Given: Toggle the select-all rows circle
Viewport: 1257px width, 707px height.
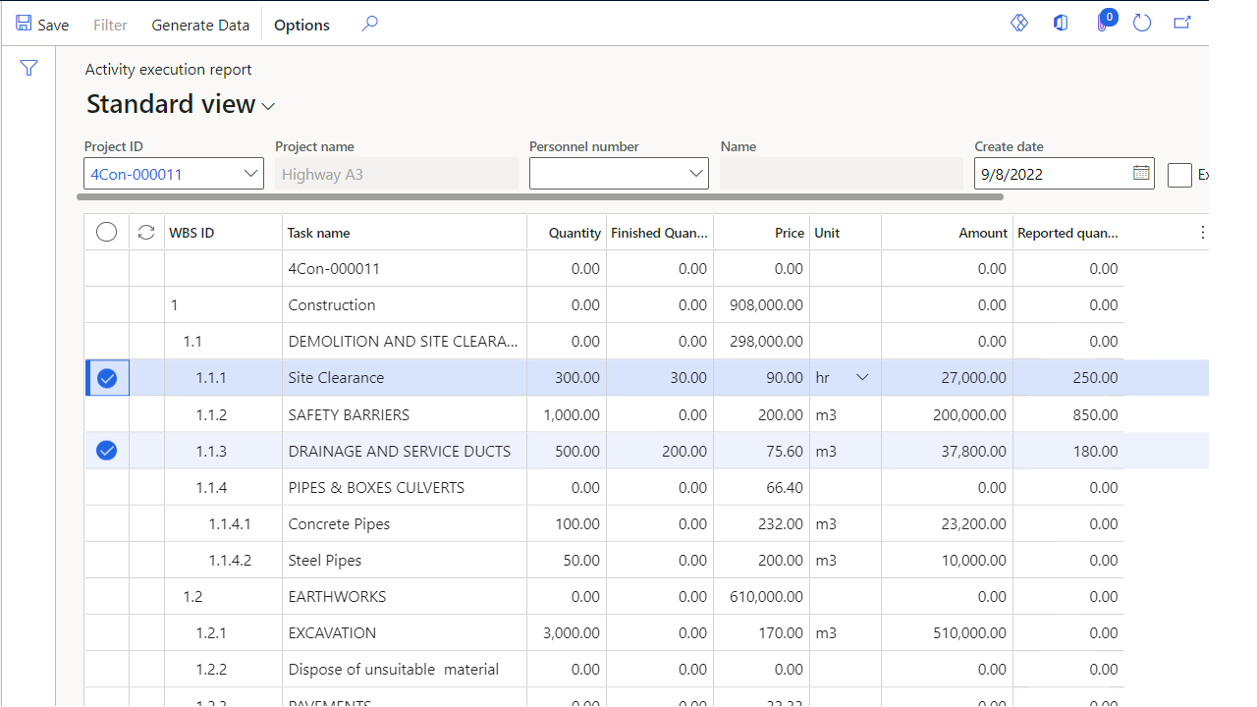Looking at the screenshot, I should click(x=107, y=232).
